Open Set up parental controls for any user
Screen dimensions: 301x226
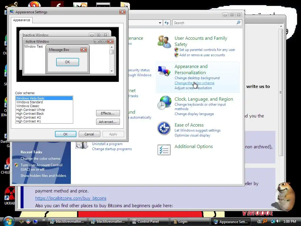click(207, 50)
